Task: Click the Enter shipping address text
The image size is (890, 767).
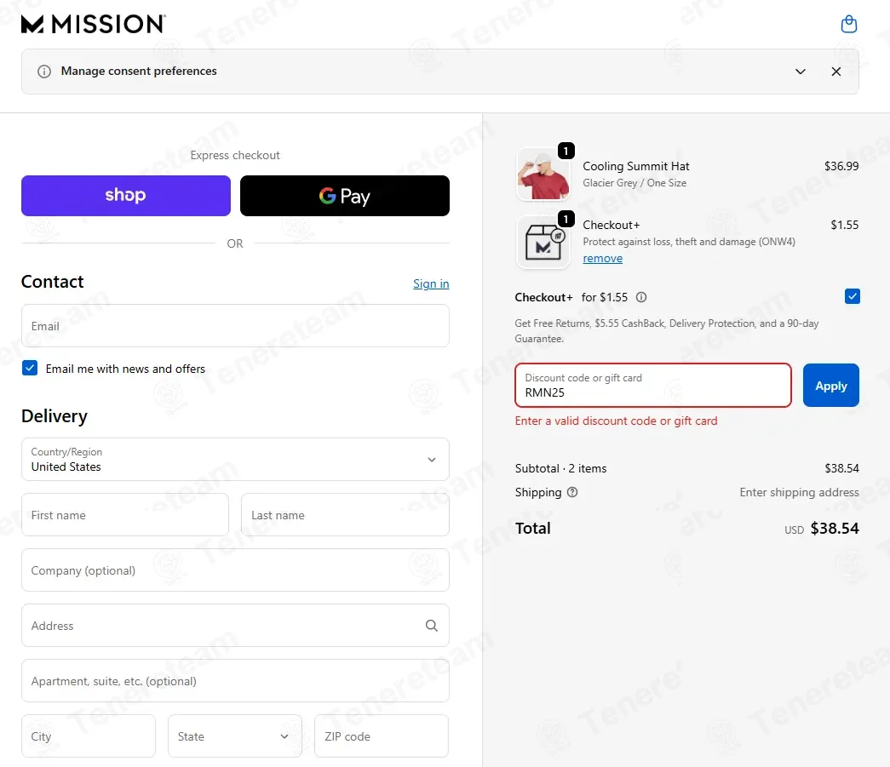Action: 799,492
